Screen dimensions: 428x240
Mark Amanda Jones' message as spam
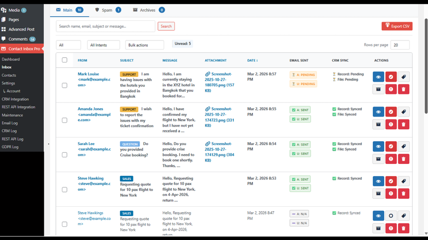coord(391,124)
